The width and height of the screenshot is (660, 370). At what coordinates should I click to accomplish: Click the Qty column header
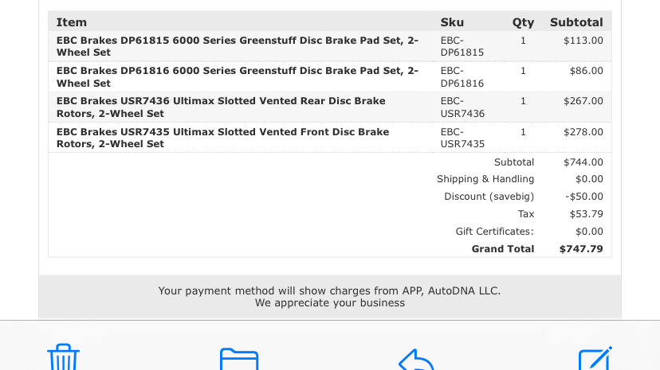(523, 23)
